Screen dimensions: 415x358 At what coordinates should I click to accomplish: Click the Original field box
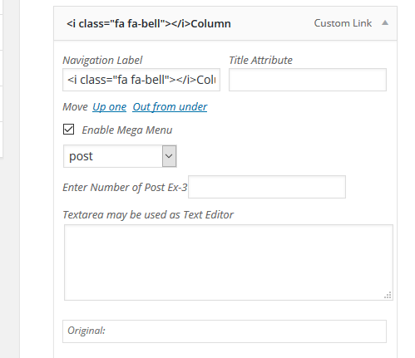[225, 331]
